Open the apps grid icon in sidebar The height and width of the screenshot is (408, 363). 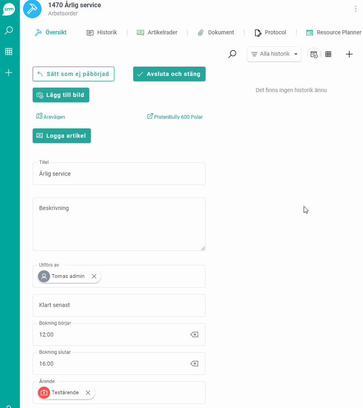(9, 52)
